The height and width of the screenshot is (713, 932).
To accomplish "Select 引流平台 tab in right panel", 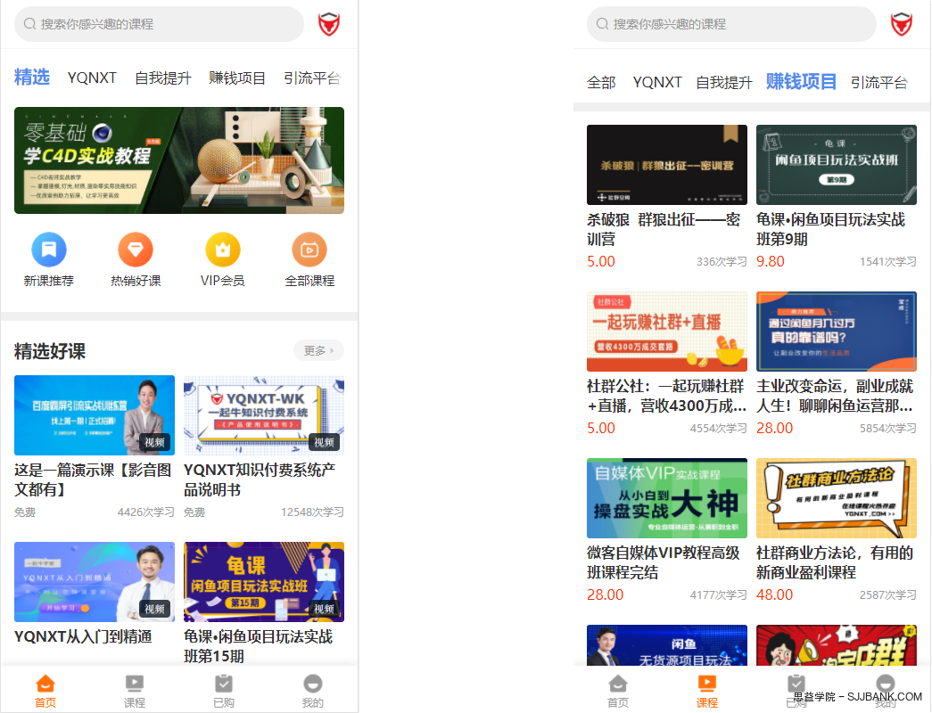I will [878, 83].
